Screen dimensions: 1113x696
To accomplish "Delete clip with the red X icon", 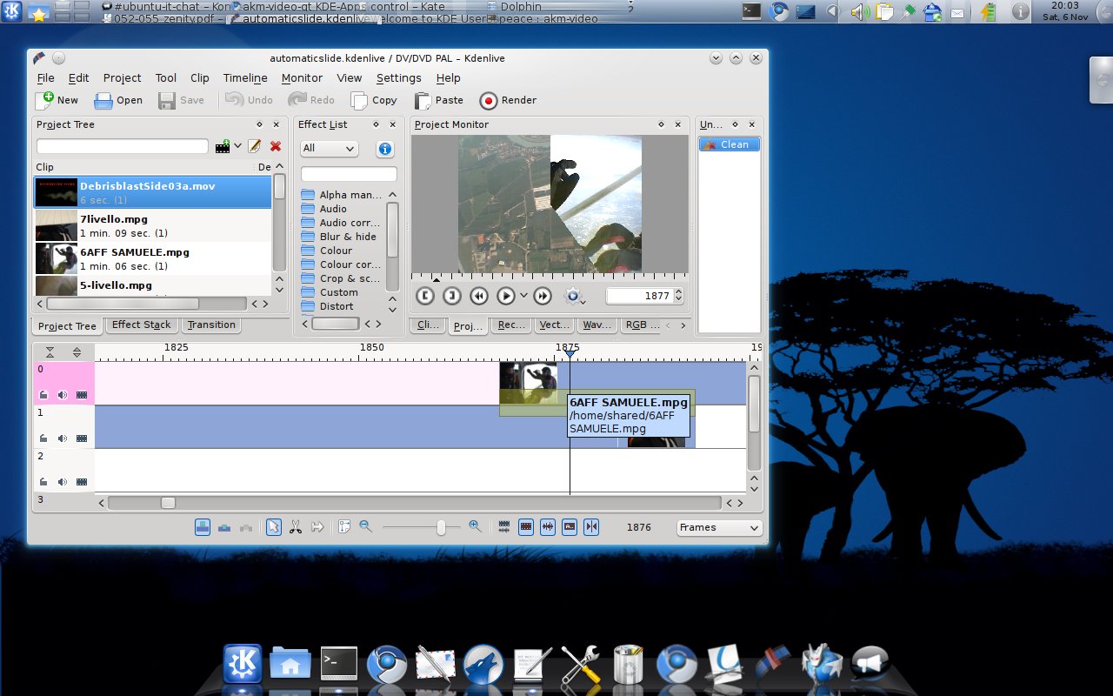I will [276, 146].
